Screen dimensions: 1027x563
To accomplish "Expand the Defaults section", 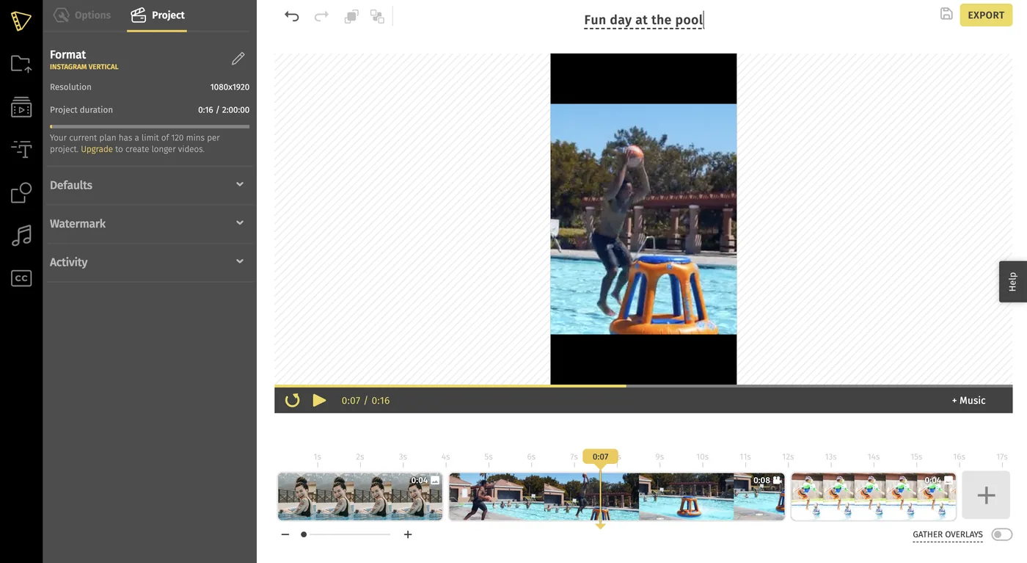I will [x=150, y=185].
